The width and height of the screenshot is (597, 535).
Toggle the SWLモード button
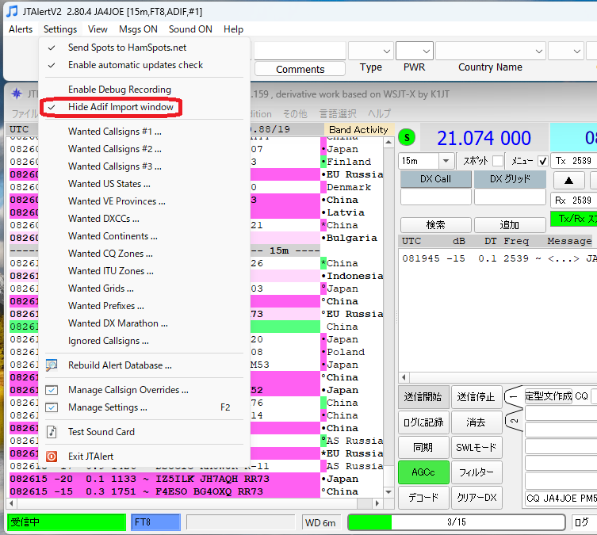[x=476, y=447]
